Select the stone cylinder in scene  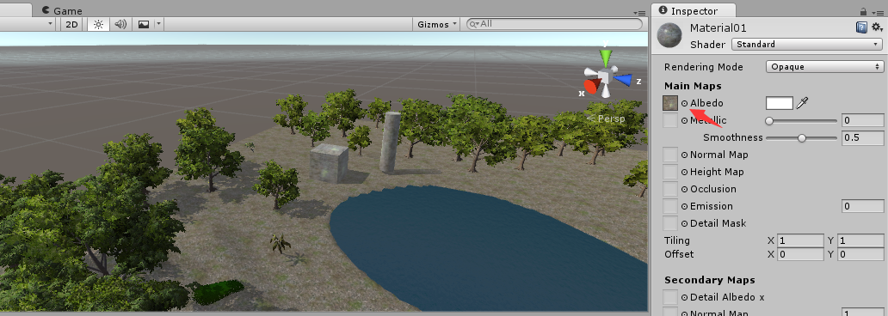390,142
